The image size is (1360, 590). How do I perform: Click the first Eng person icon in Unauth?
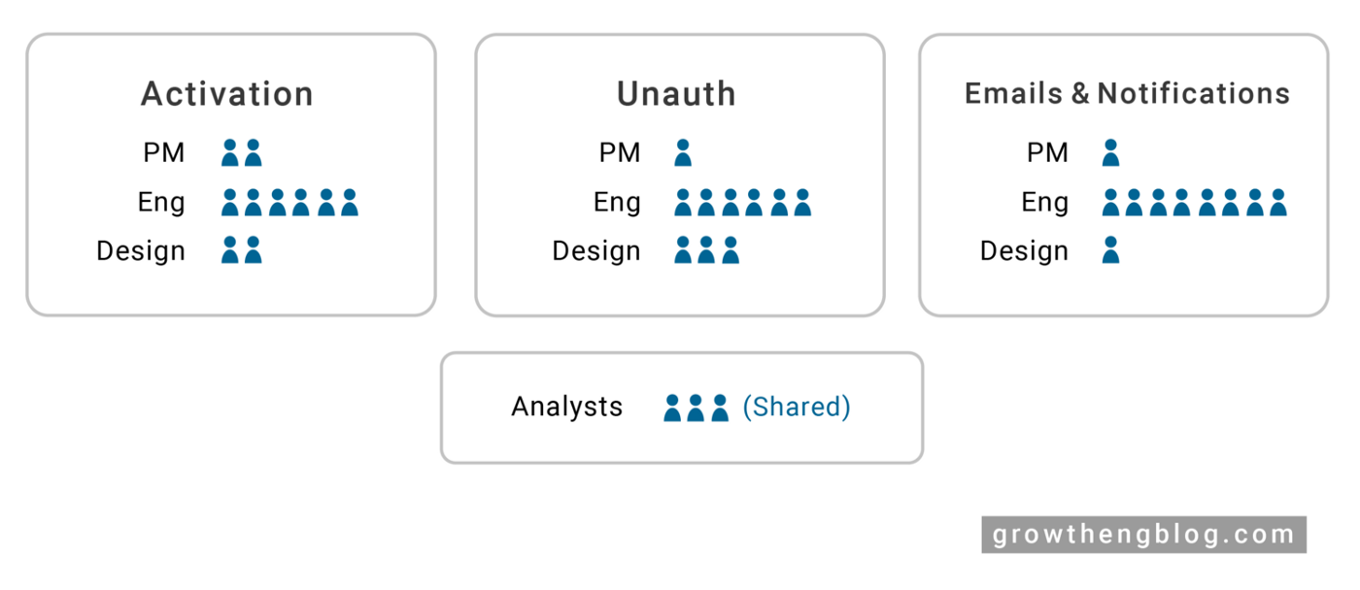[683, 203]
